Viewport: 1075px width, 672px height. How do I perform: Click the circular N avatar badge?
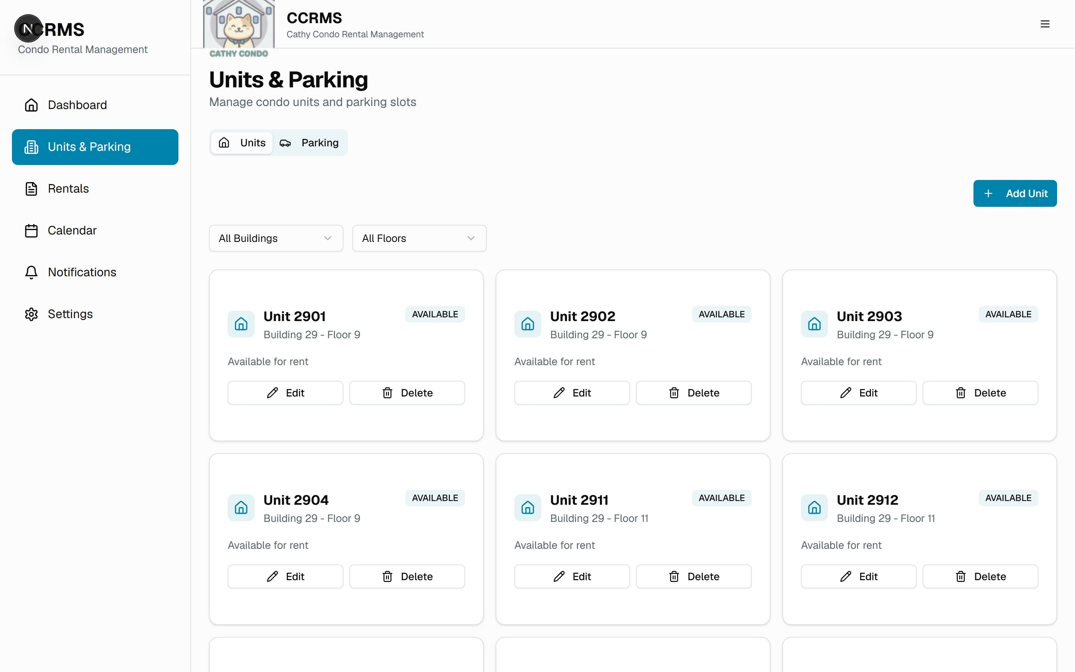tap(28, 28)
